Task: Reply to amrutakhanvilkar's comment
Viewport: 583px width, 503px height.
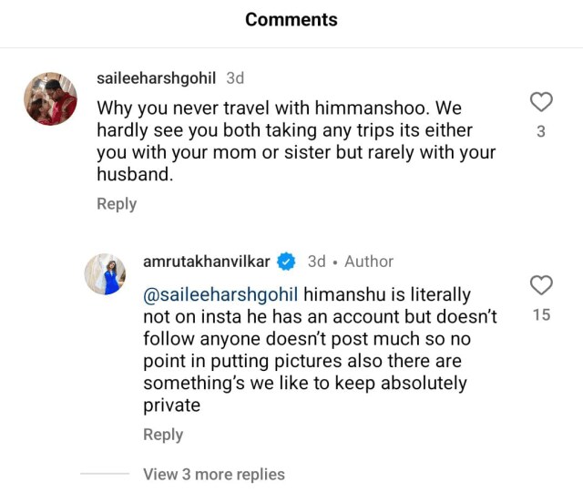Action: pyautogui.click(x=163, y=436)
